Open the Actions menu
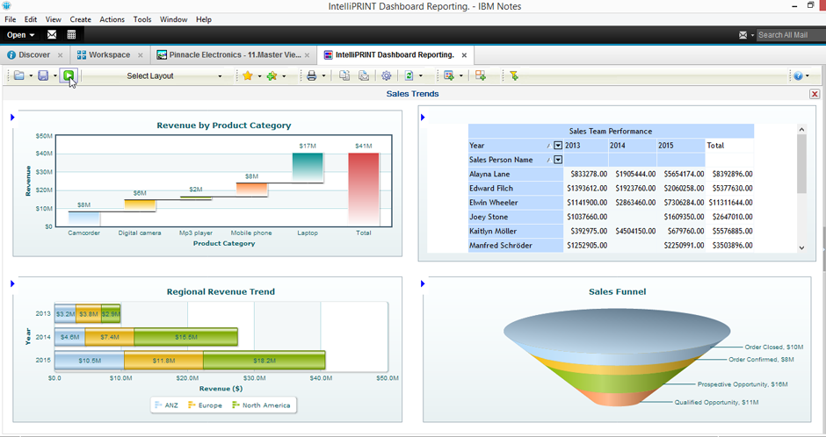This screenshot has height=437, width=826. 112,19
